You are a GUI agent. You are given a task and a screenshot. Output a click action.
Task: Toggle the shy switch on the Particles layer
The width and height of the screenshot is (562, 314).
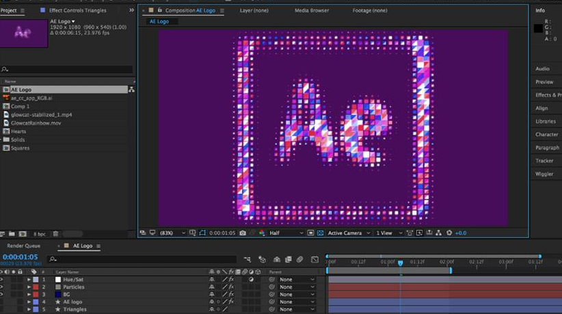pyautogui.click(x=212, y=287)
